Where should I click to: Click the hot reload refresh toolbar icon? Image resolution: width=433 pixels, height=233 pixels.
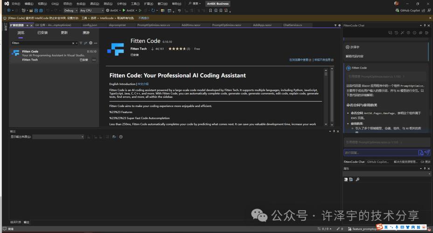tap(153, 10)
